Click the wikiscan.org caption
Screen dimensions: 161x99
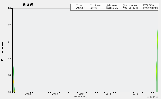(x=80, y=97)
